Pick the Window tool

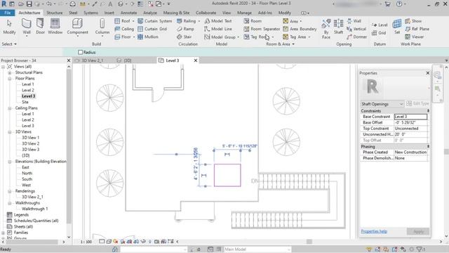[x=55, y=27]
